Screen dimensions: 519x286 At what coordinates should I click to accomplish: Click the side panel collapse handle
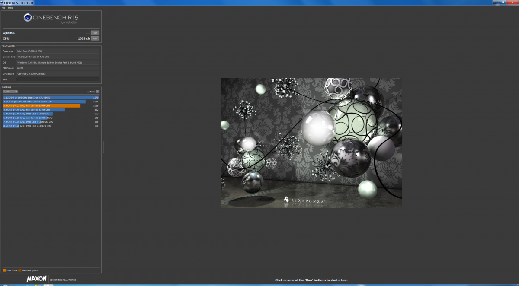click(x=103, y=147)
